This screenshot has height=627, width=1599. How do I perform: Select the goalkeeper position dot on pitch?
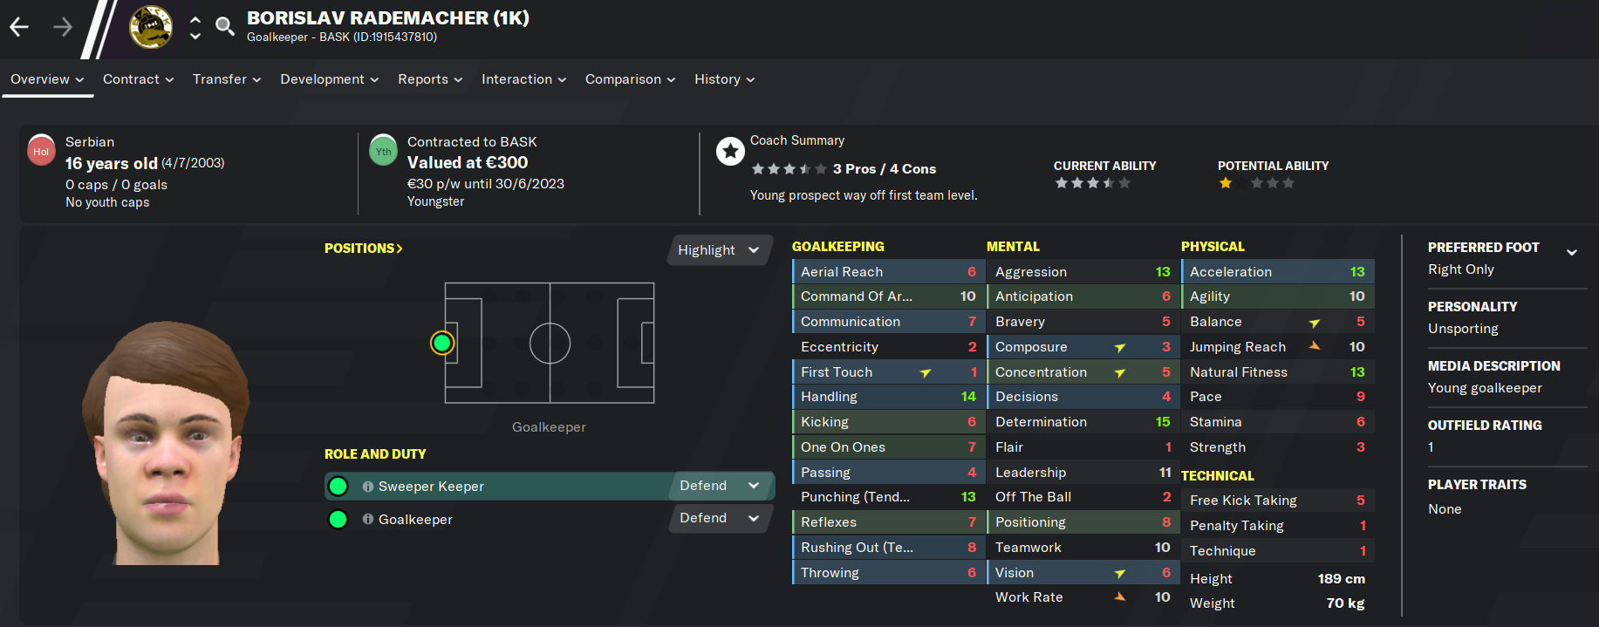(442, 343)
